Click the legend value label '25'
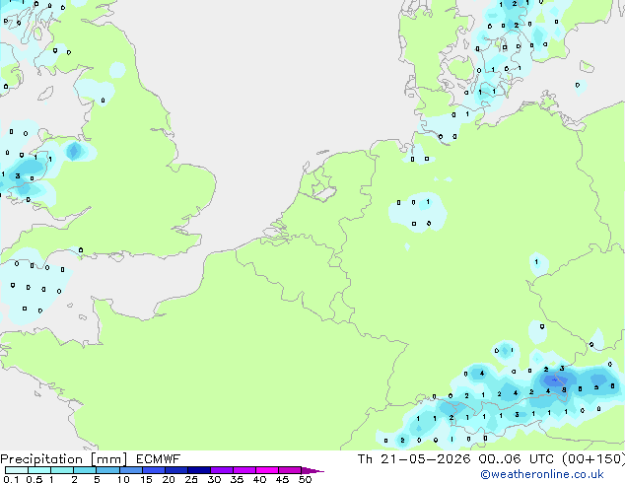625x483 pixels. click(x=191, y=479)
